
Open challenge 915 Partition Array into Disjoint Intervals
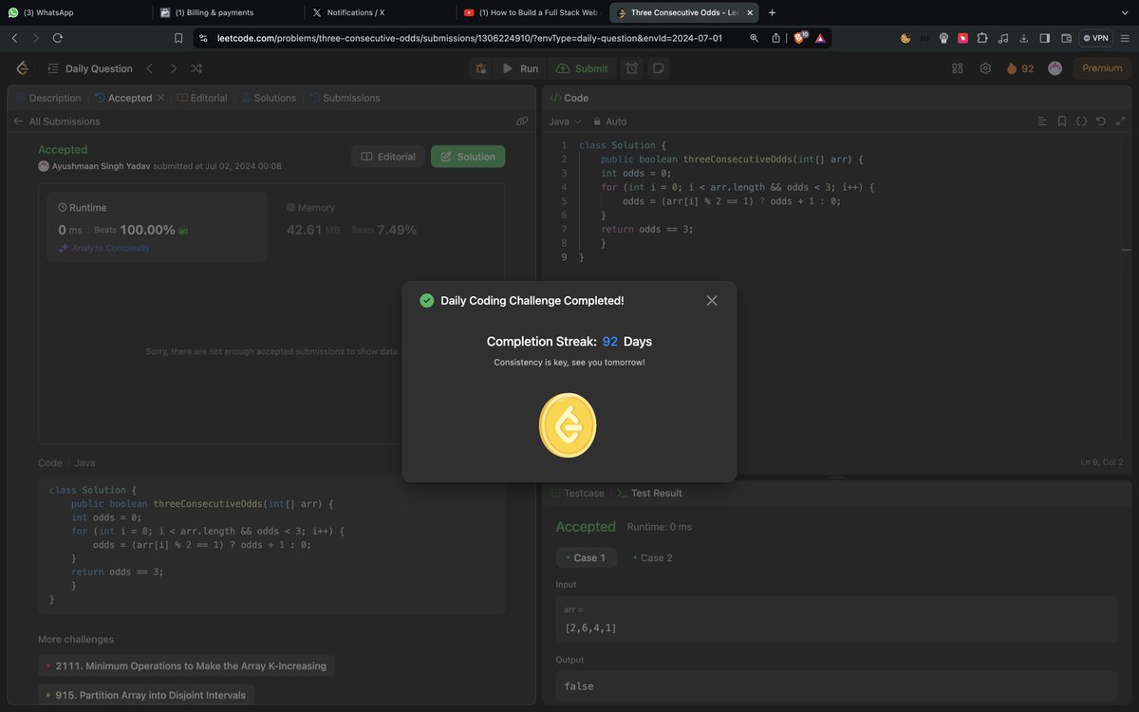[x=146, y=695]
